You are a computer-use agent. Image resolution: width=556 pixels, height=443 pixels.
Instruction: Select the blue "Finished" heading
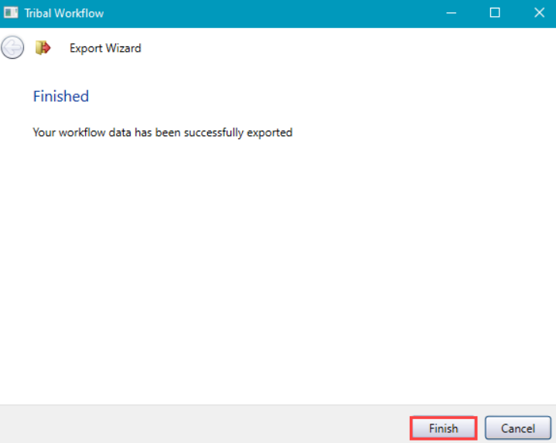click(60, 97)
